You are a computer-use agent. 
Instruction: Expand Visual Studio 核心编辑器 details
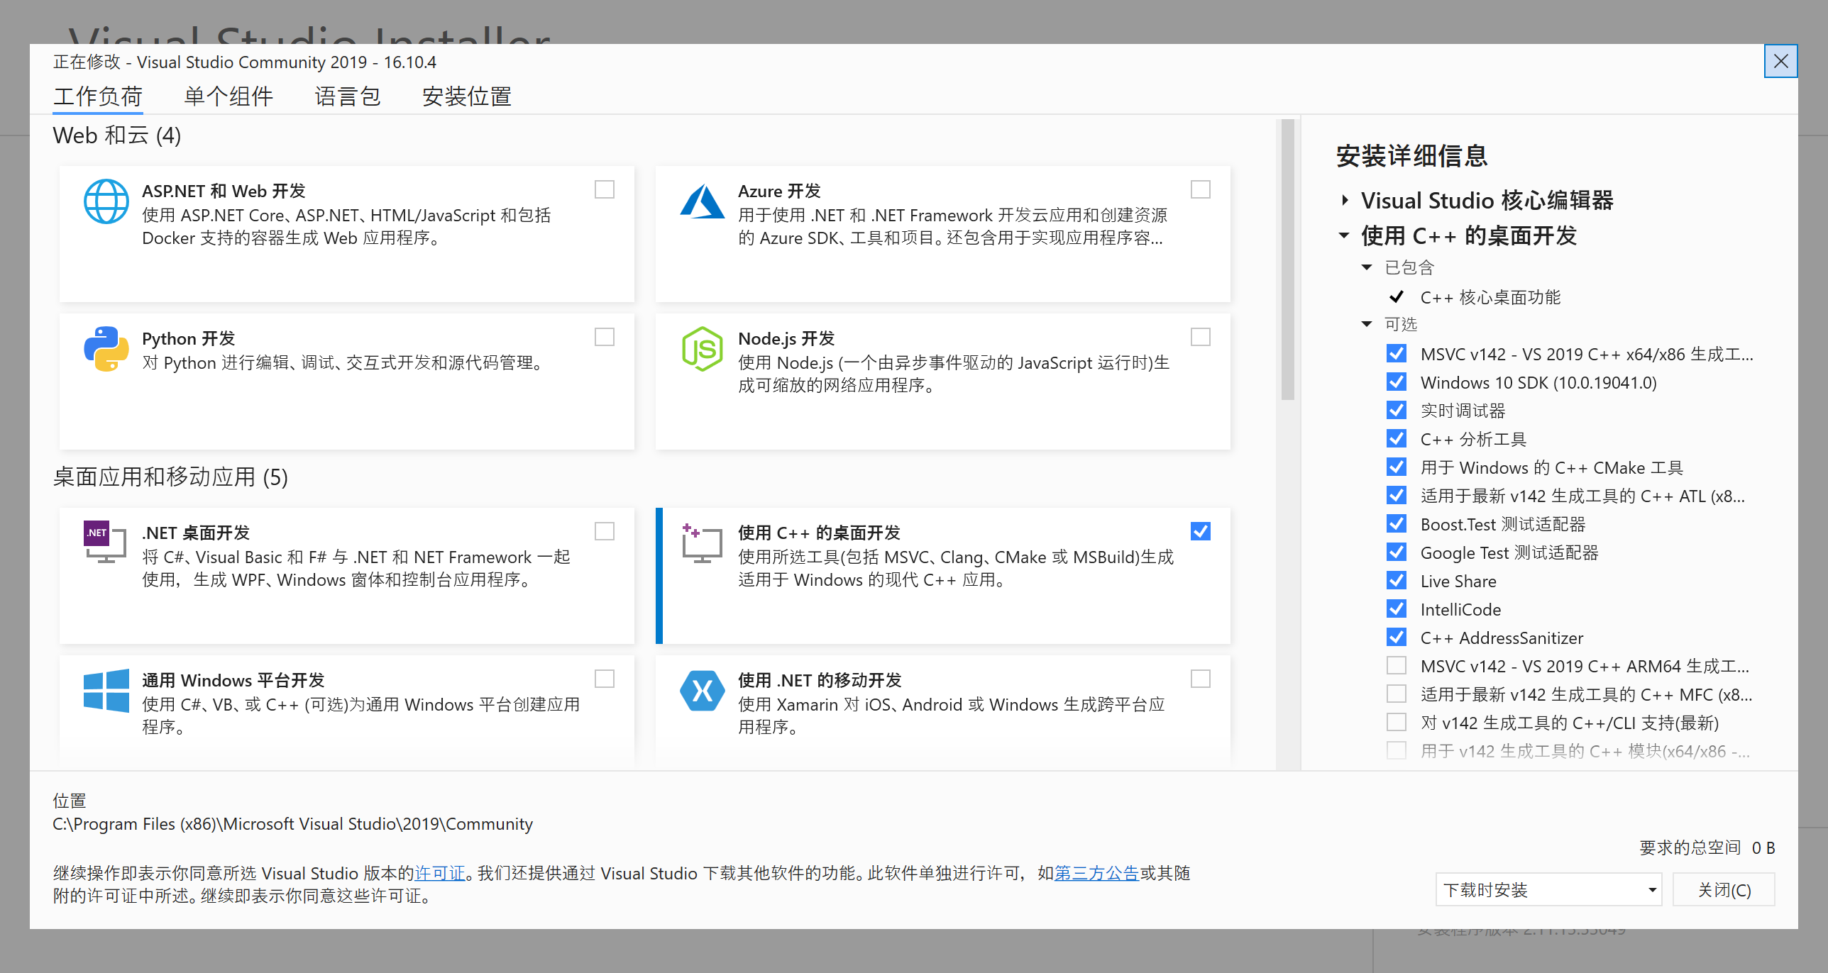(1345, 201)
